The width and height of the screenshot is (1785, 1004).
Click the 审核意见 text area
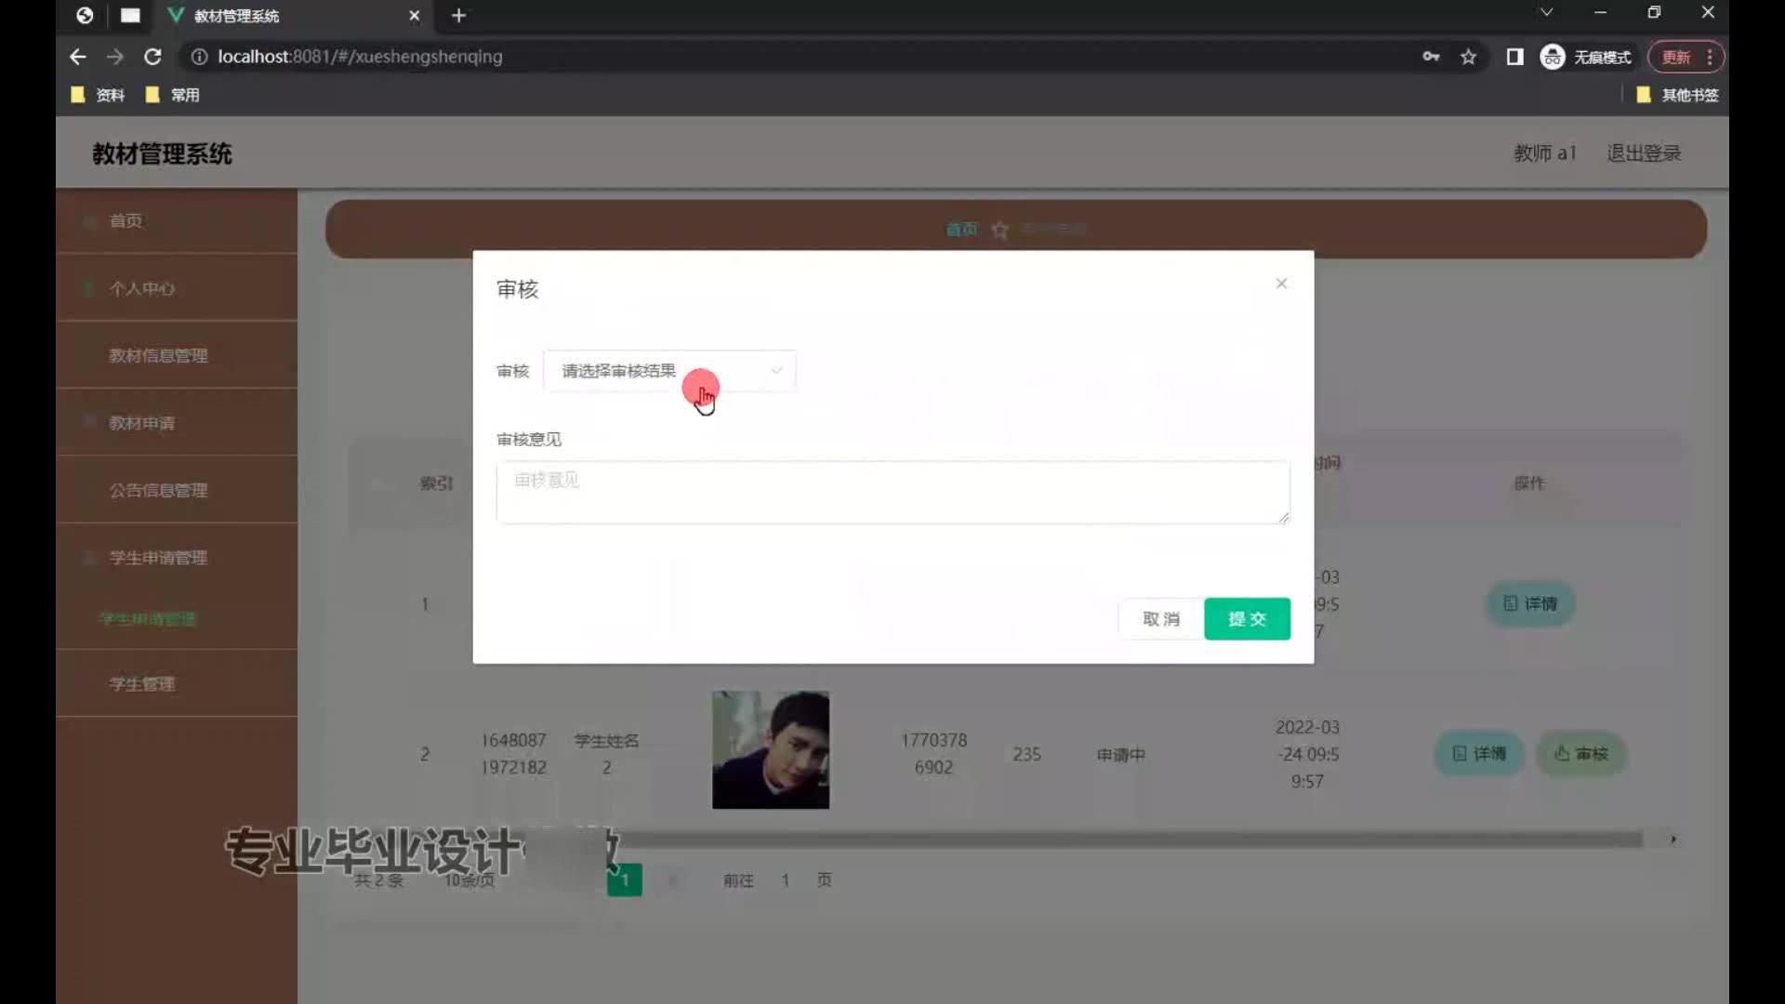(892, 492)
